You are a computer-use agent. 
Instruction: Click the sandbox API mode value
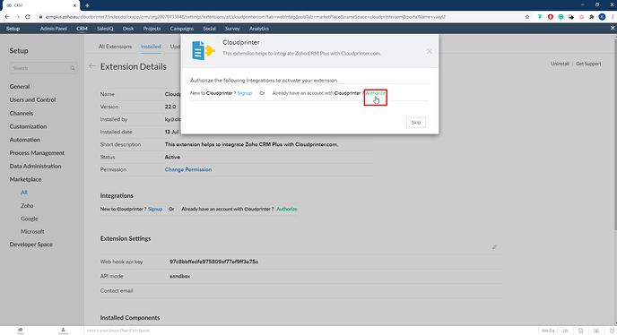point(180,277)
